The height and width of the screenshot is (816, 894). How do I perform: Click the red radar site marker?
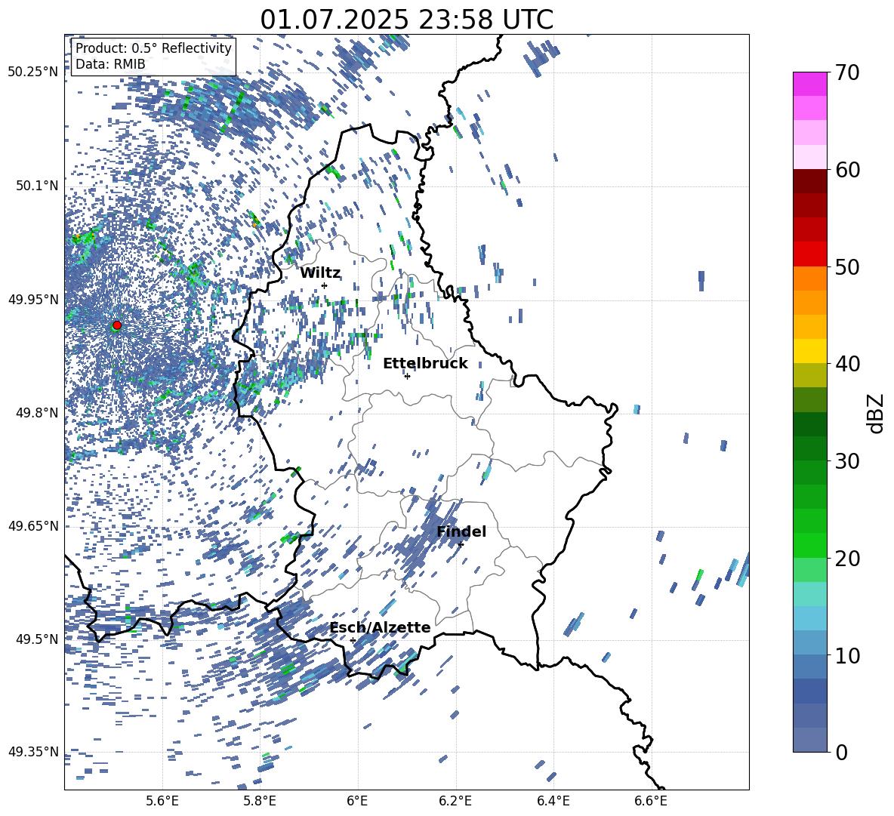click(117, 325)
